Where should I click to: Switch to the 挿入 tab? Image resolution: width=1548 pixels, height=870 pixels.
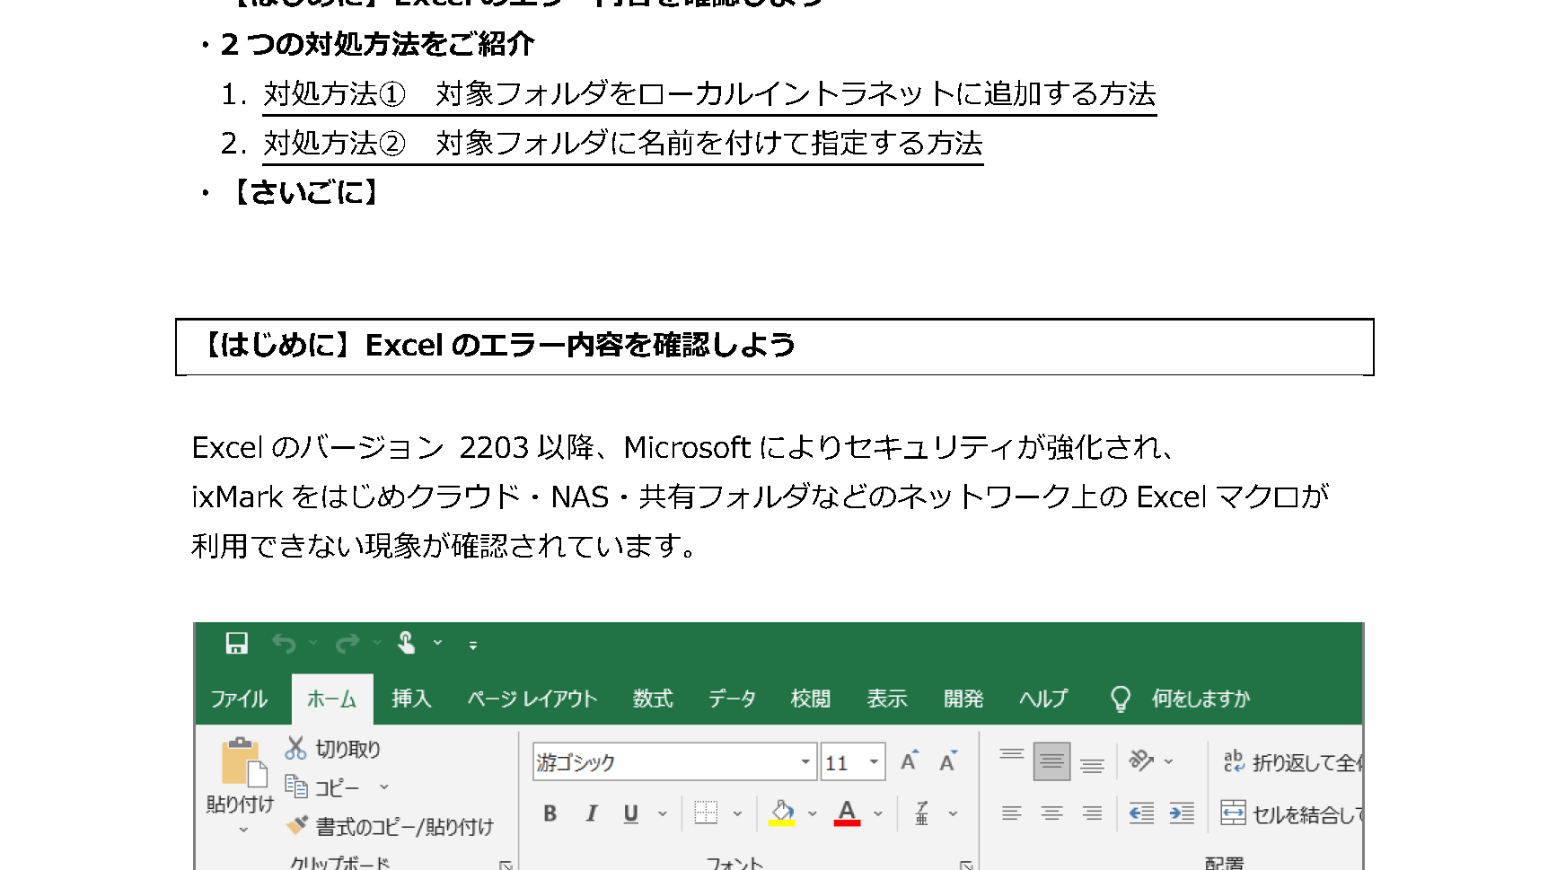tap(411, 699)
